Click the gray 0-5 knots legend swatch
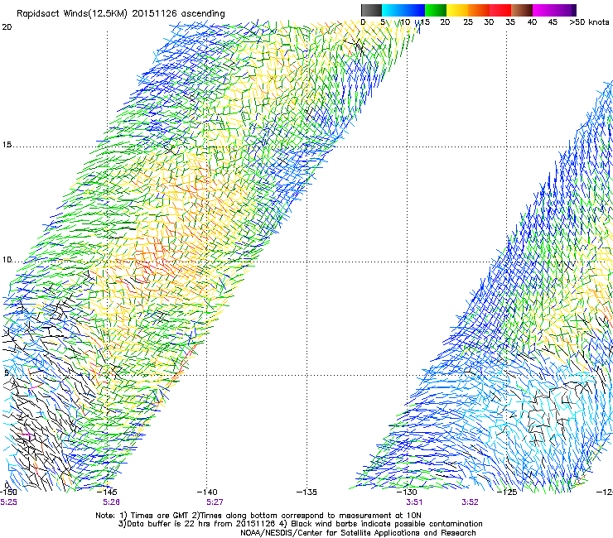 (371, 10)
